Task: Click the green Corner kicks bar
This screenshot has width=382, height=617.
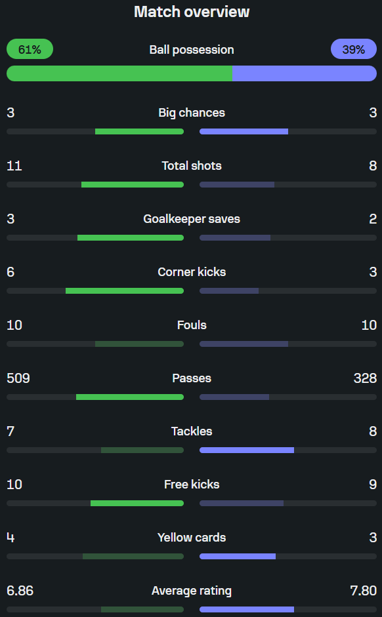Action: coord(125,290)
